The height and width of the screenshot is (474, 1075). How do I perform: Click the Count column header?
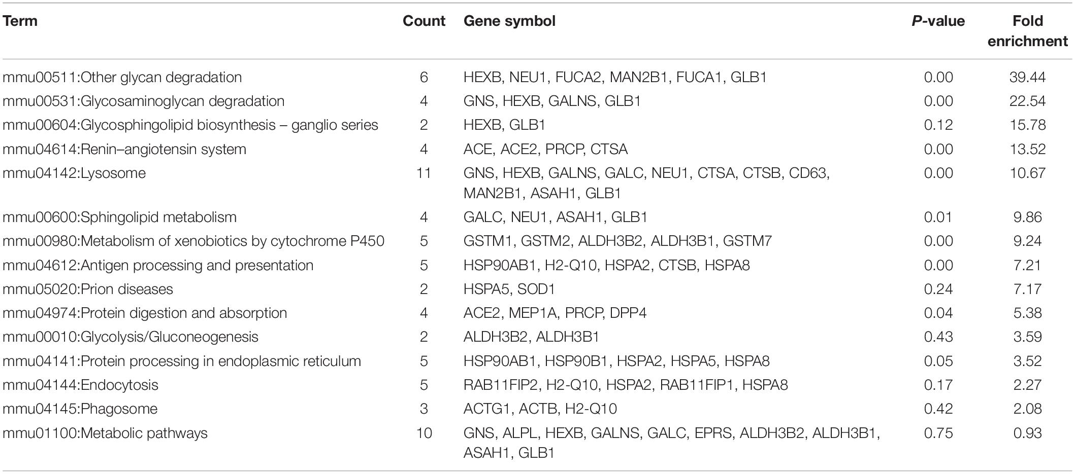click(x=424, y=21)
